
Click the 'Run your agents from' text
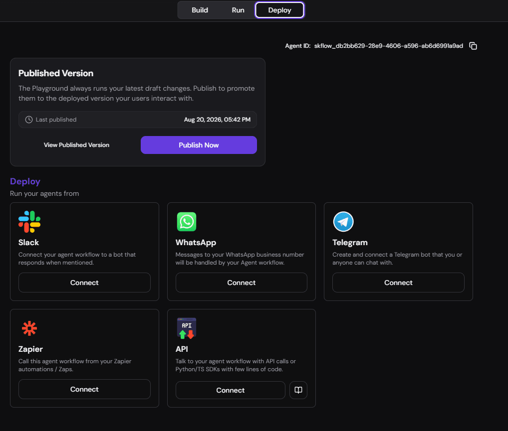[44, 193]
